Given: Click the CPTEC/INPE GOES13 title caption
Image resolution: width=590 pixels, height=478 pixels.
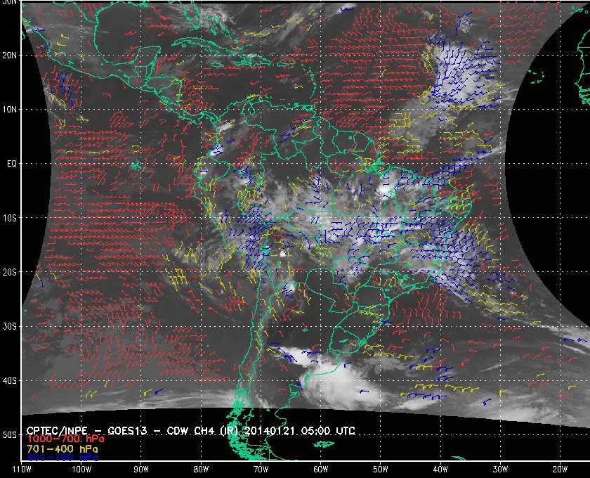Looking at the screenshot, I should point(191,431).
